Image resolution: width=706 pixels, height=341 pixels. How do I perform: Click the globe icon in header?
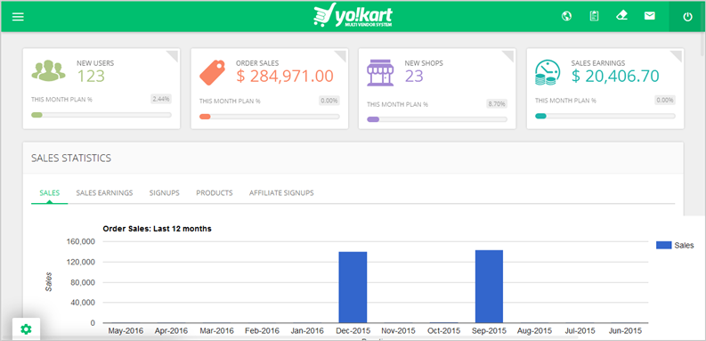pos(566,16)
